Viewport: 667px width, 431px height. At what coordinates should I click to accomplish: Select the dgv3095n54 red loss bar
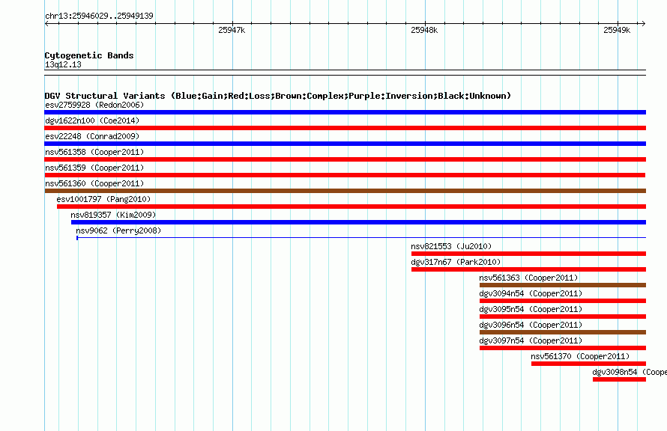562,317
